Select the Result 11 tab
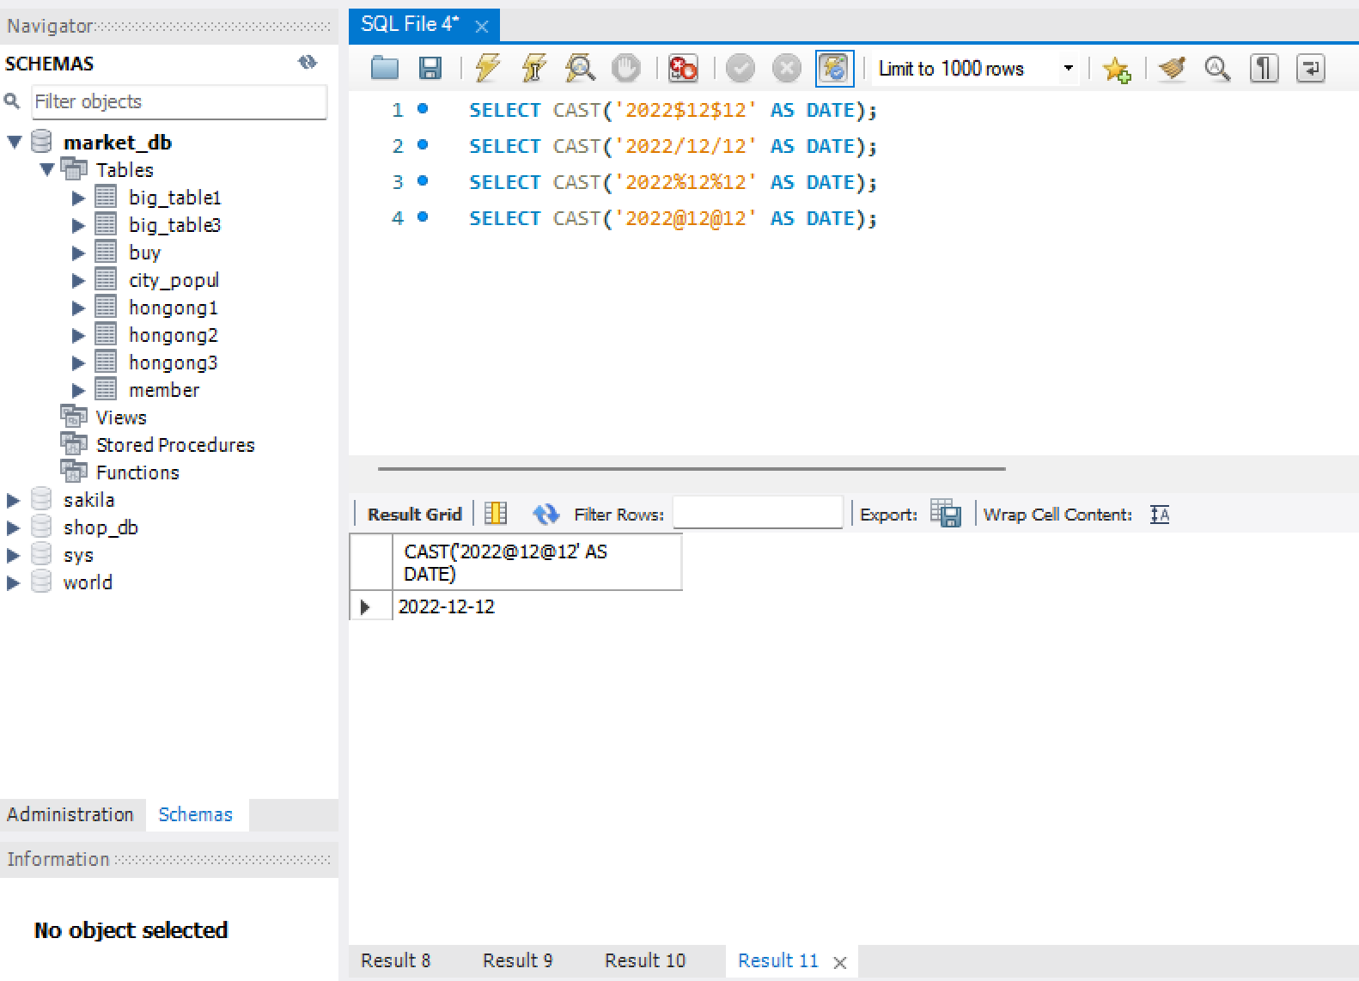Viewport: 1359px width, 981px height. (778, 960)
